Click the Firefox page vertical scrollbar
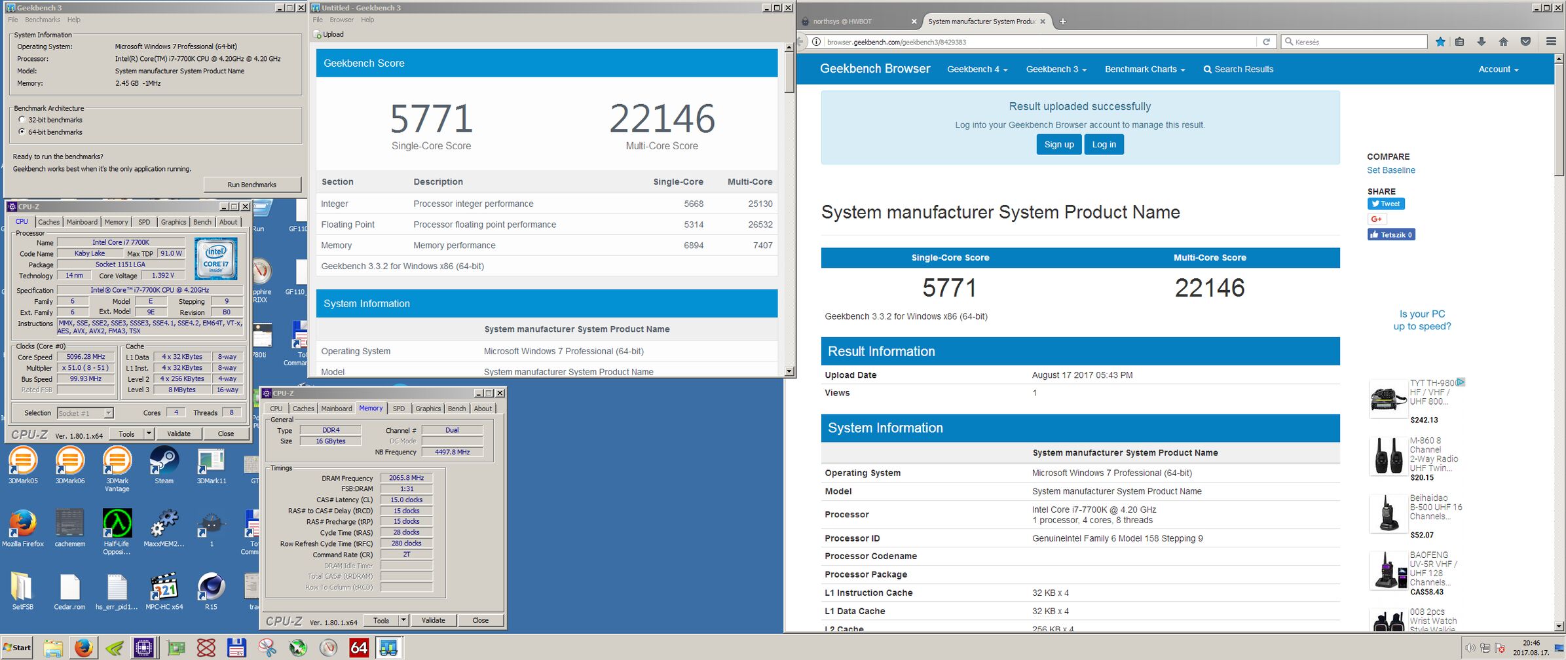Screen dimensions: 1566x660 click(x=1559, y=342)
